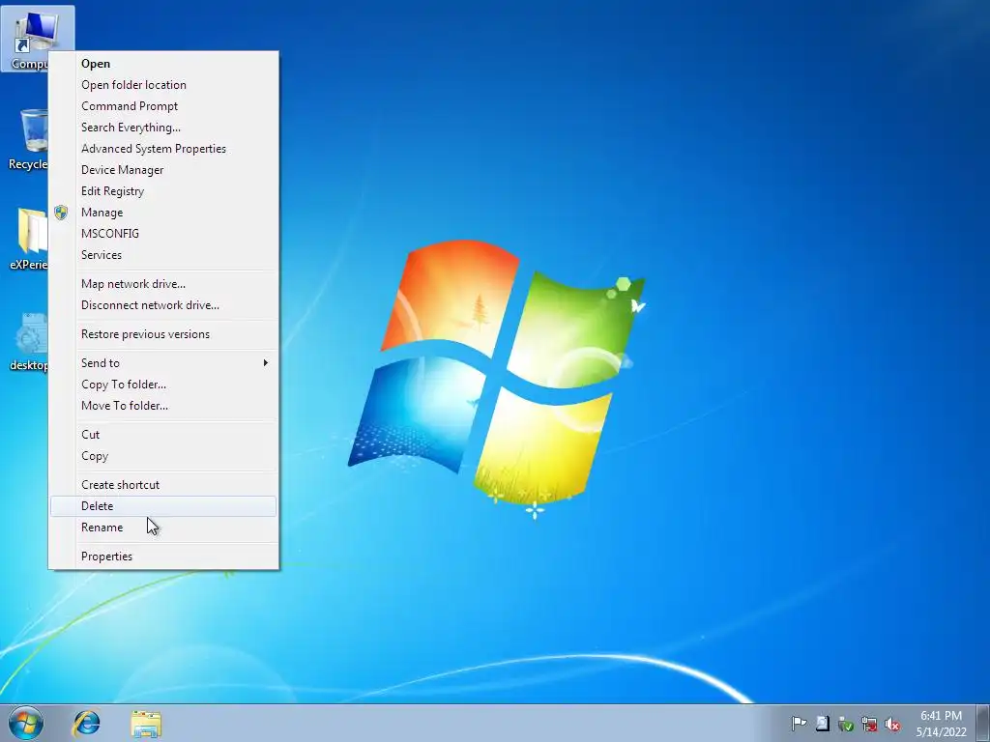Select Map network drive...
The width and height of the screenshot is (990, 742).
click(163, 284)
